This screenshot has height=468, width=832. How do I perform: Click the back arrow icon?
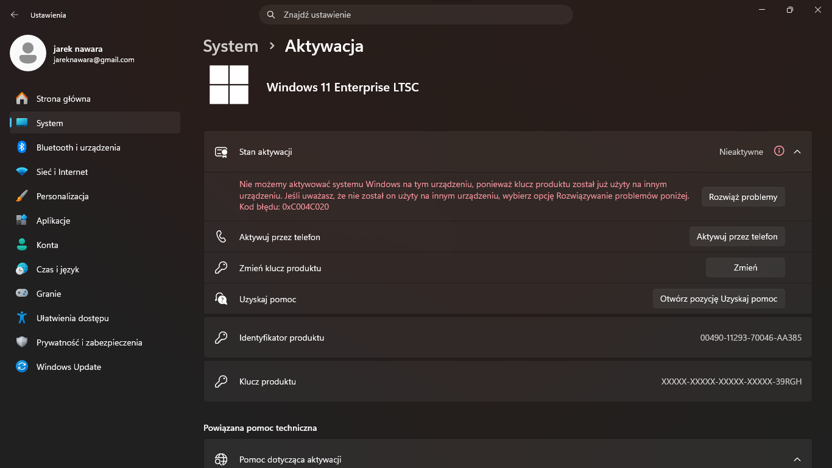[x=15, y=15]
